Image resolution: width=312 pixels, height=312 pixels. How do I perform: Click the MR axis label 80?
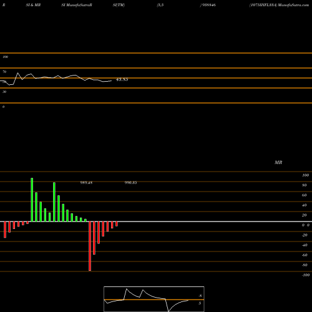305,185
